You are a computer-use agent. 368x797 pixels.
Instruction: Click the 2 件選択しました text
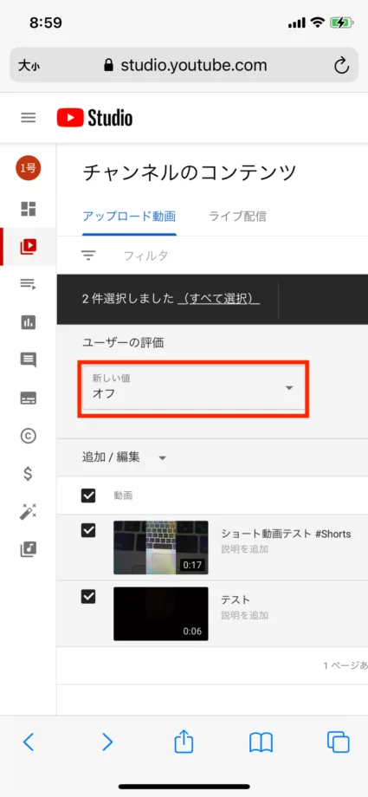click(127, 299)
